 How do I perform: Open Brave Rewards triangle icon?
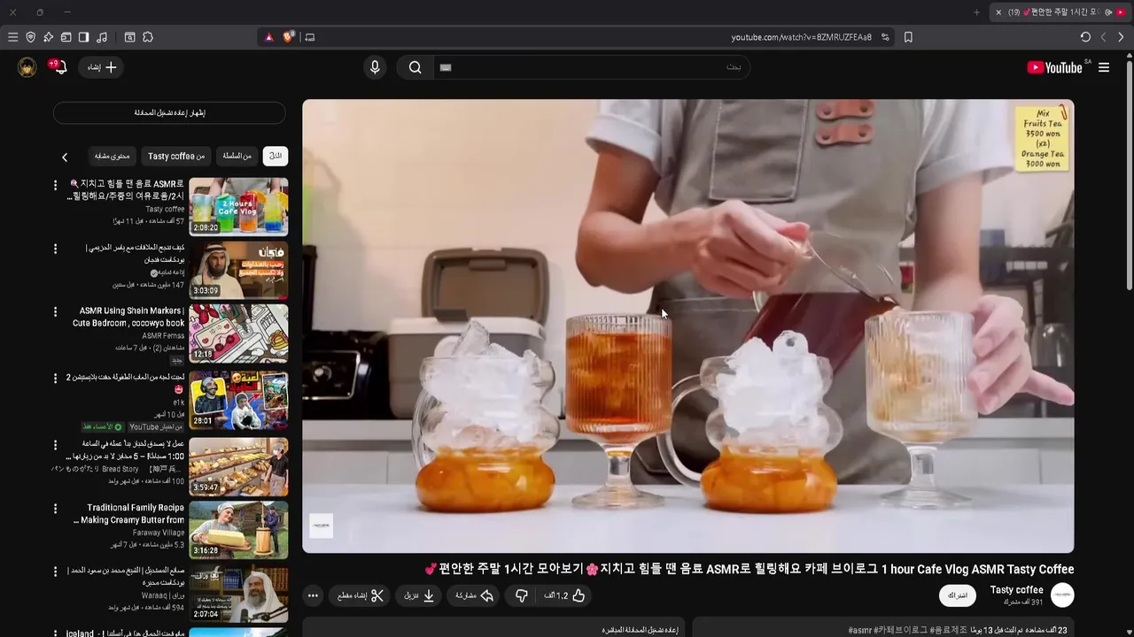click(269, 37)
